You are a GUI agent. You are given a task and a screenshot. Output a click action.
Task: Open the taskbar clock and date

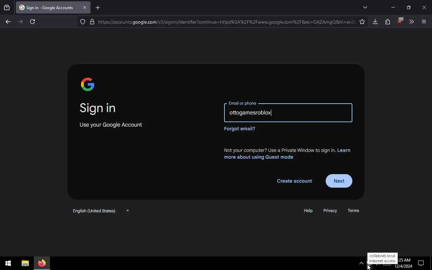[x=403, y=263]
